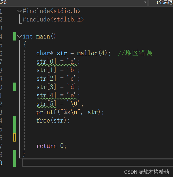Place cursor in the highlighted empty last line
The width and height of the screenshot is (173, 177).
(98, 163)
